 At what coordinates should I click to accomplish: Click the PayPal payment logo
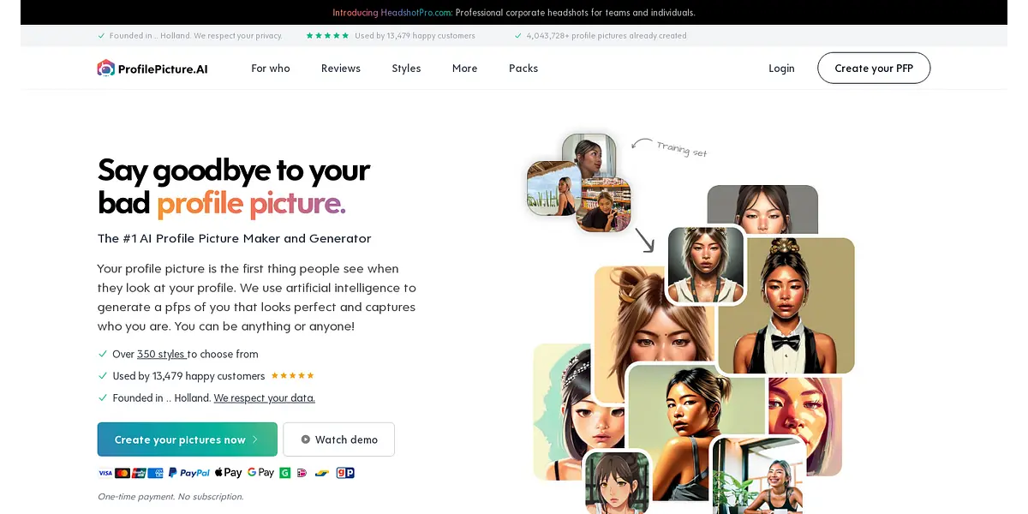tap(189, 473)
